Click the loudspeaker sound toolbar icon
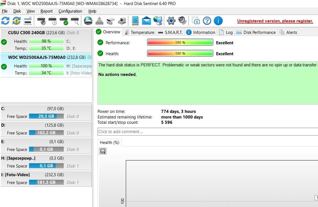 pyautogui.click(x=182, y=21)
